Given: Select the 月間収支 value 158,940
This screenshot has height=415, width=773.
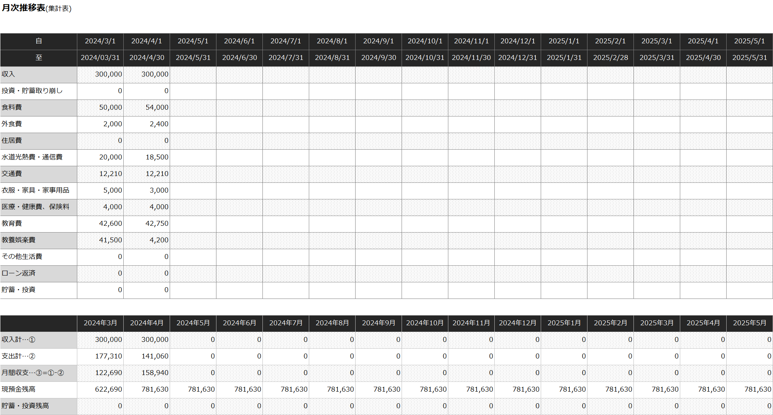Looking at the screenshot, I should pos(147,373).
